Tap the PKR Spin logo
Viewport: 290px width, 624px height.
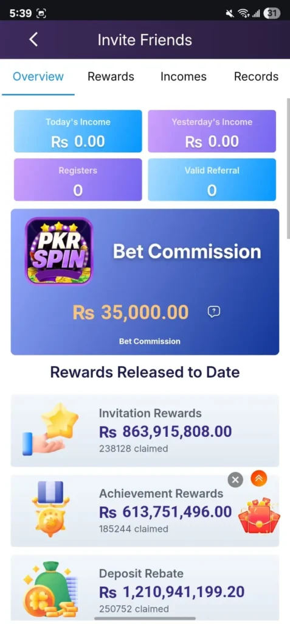59,251
